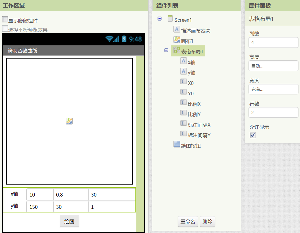Toggle 选择平板预览效果 checkbox
This screenshot has width=300, height=233.
click(x=5, y=29)
